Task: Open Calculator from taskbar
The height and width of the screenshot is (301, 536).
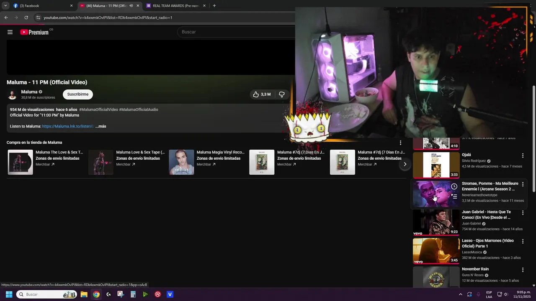Action: (x=133, y=294)
